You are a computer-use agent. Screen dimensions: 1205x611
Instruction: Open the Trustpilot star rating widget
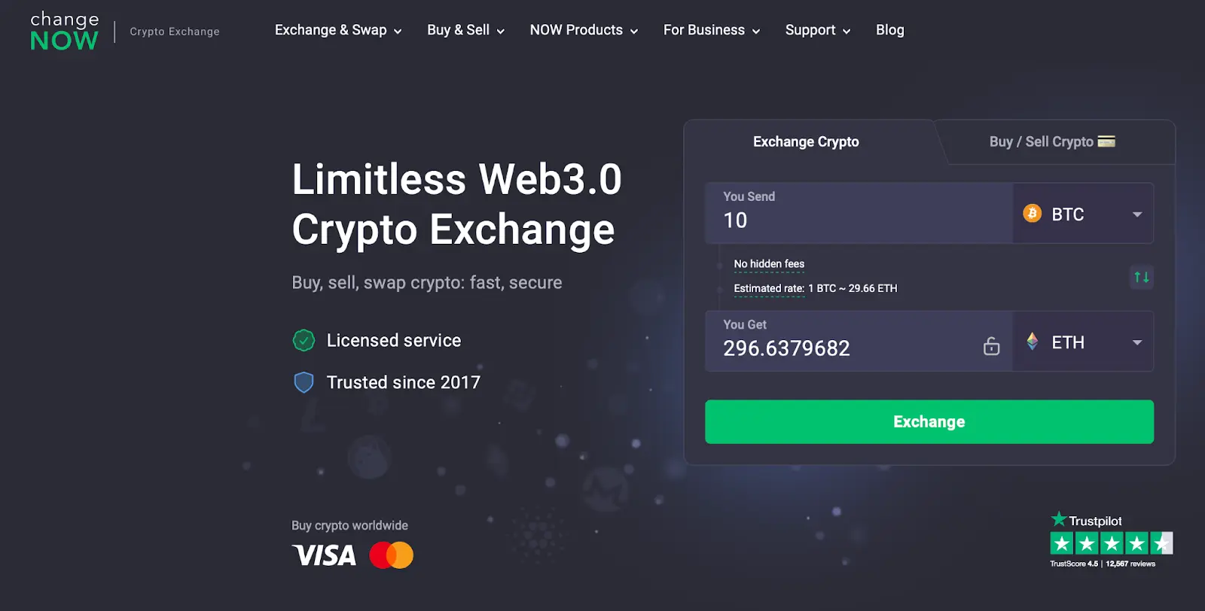click(x=1112, y=540)
